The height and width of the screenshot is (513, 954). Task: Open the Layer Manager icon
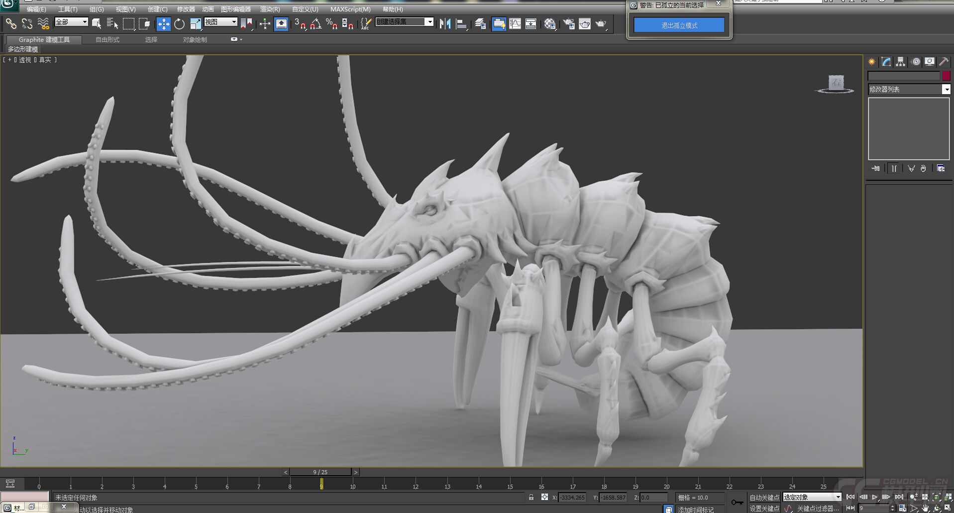(480, 23)
